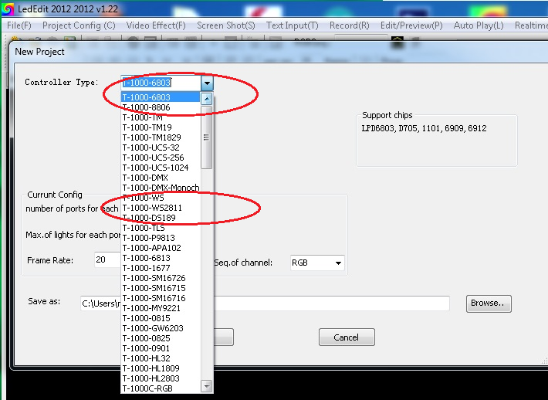Open the Edit/Preview(P) menu

tap(411, 25)
